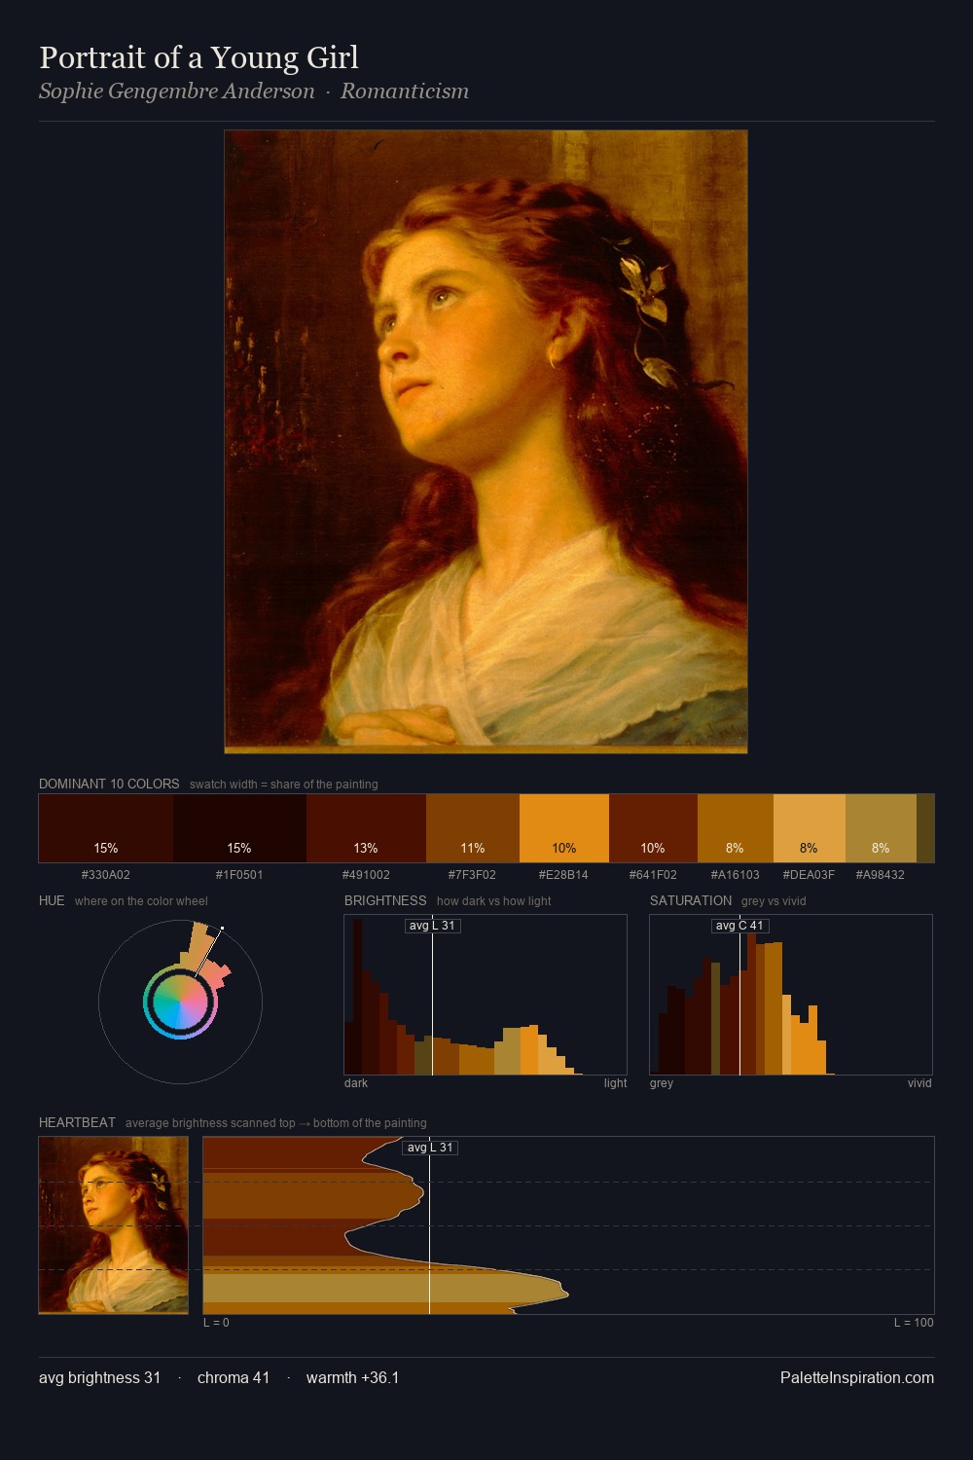Click the Romanticism style label
973x1460 pixels.
click(405, 91)
